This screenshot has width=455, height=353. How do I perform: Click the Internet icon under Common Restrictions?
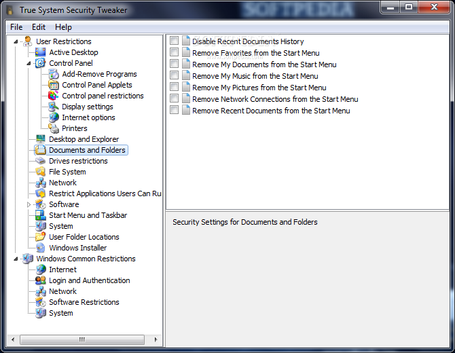tap(40, 270)
